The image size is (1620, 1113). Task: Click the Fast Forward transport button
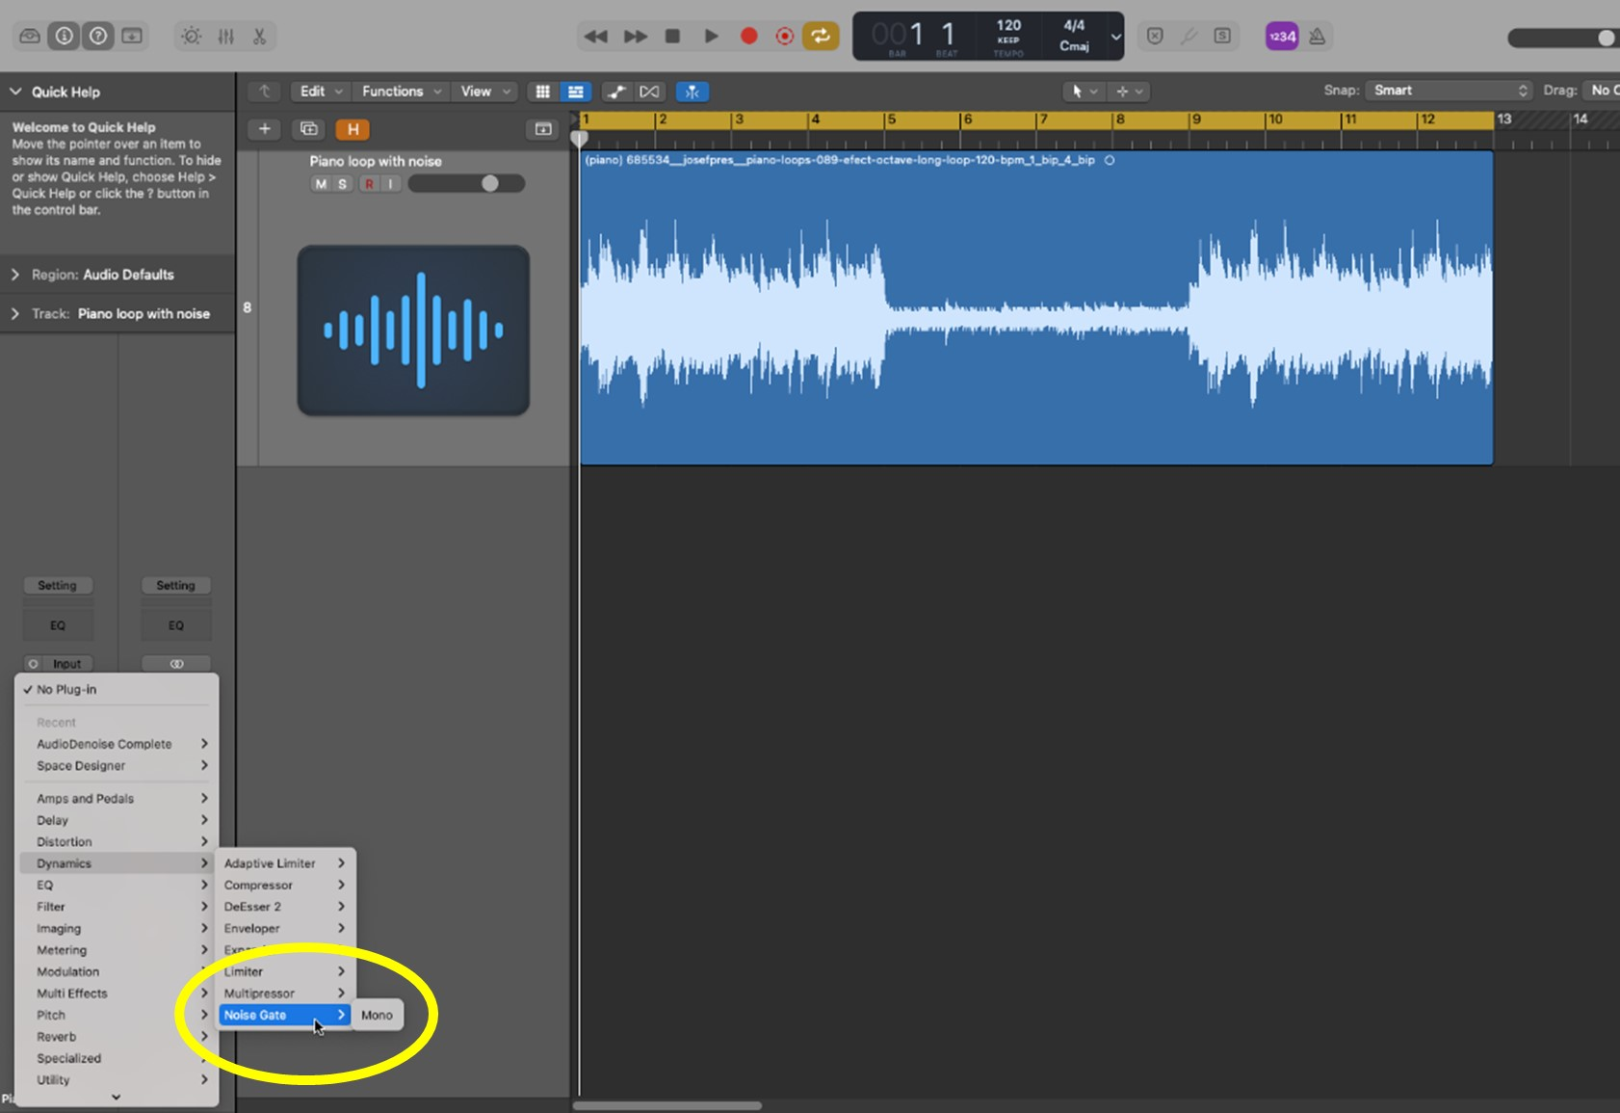(636, 37)
